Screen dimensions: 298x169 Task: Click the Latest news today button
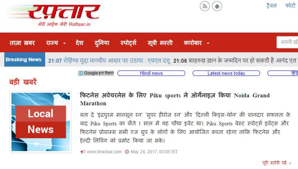[x=226, y=73]
